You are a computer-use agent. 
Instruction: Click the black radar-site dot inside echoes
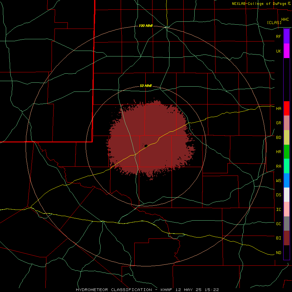[x=146, y=145]
